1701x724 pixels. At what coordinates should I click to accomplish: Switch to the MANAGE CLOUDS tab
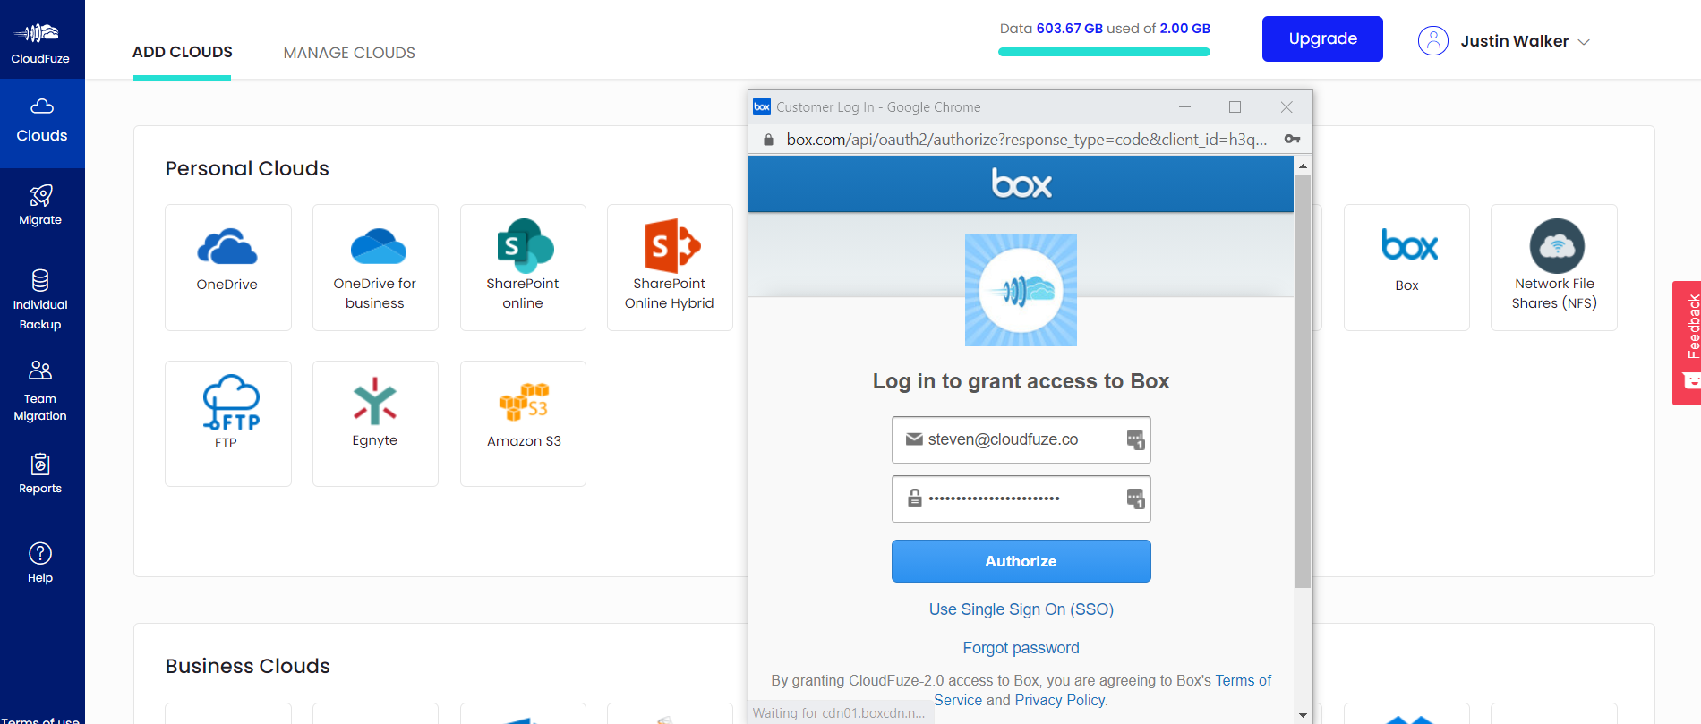349,53
